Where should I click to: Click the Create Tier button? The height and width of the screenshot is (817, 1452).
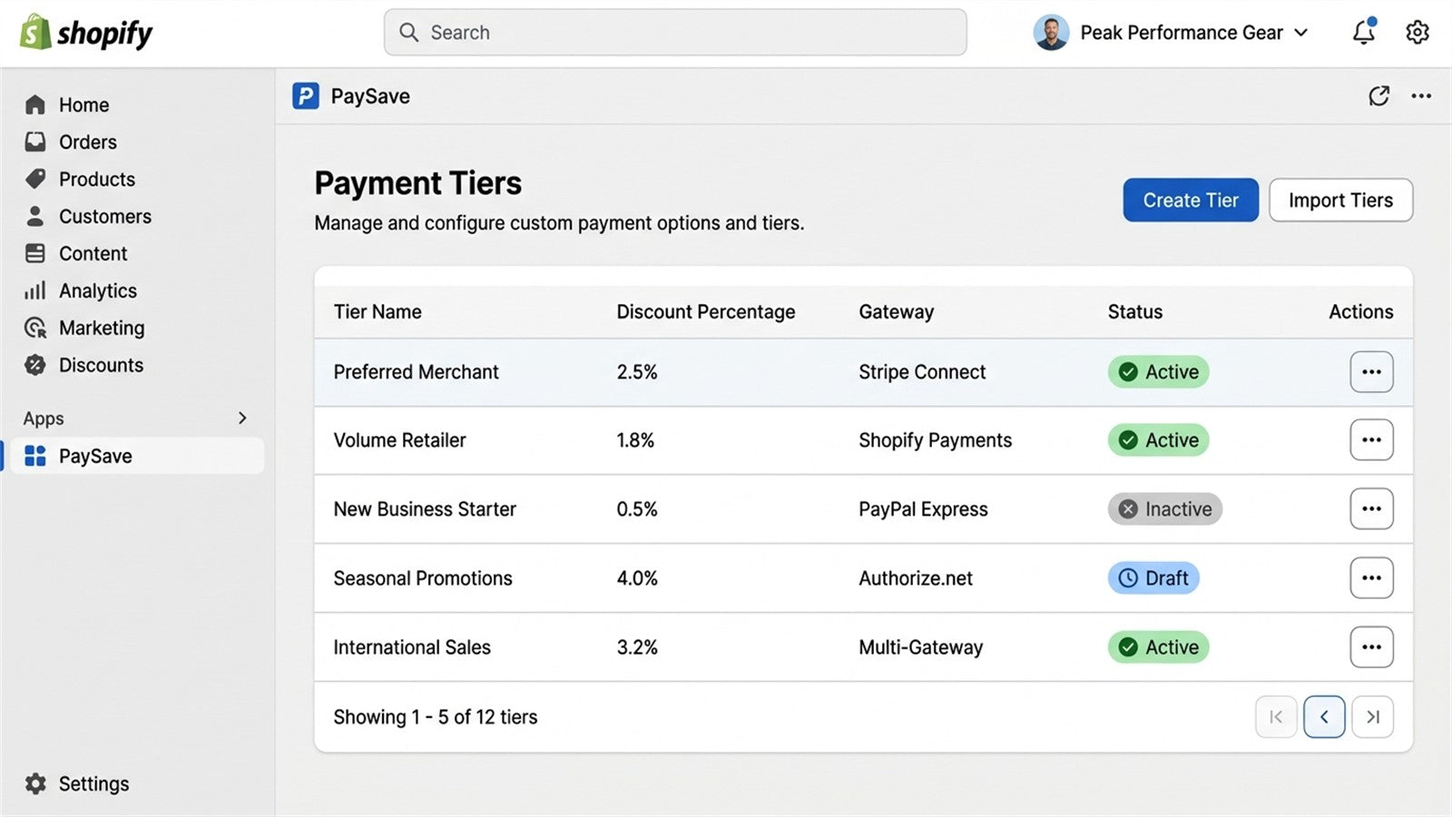[x=1191, y=200]
